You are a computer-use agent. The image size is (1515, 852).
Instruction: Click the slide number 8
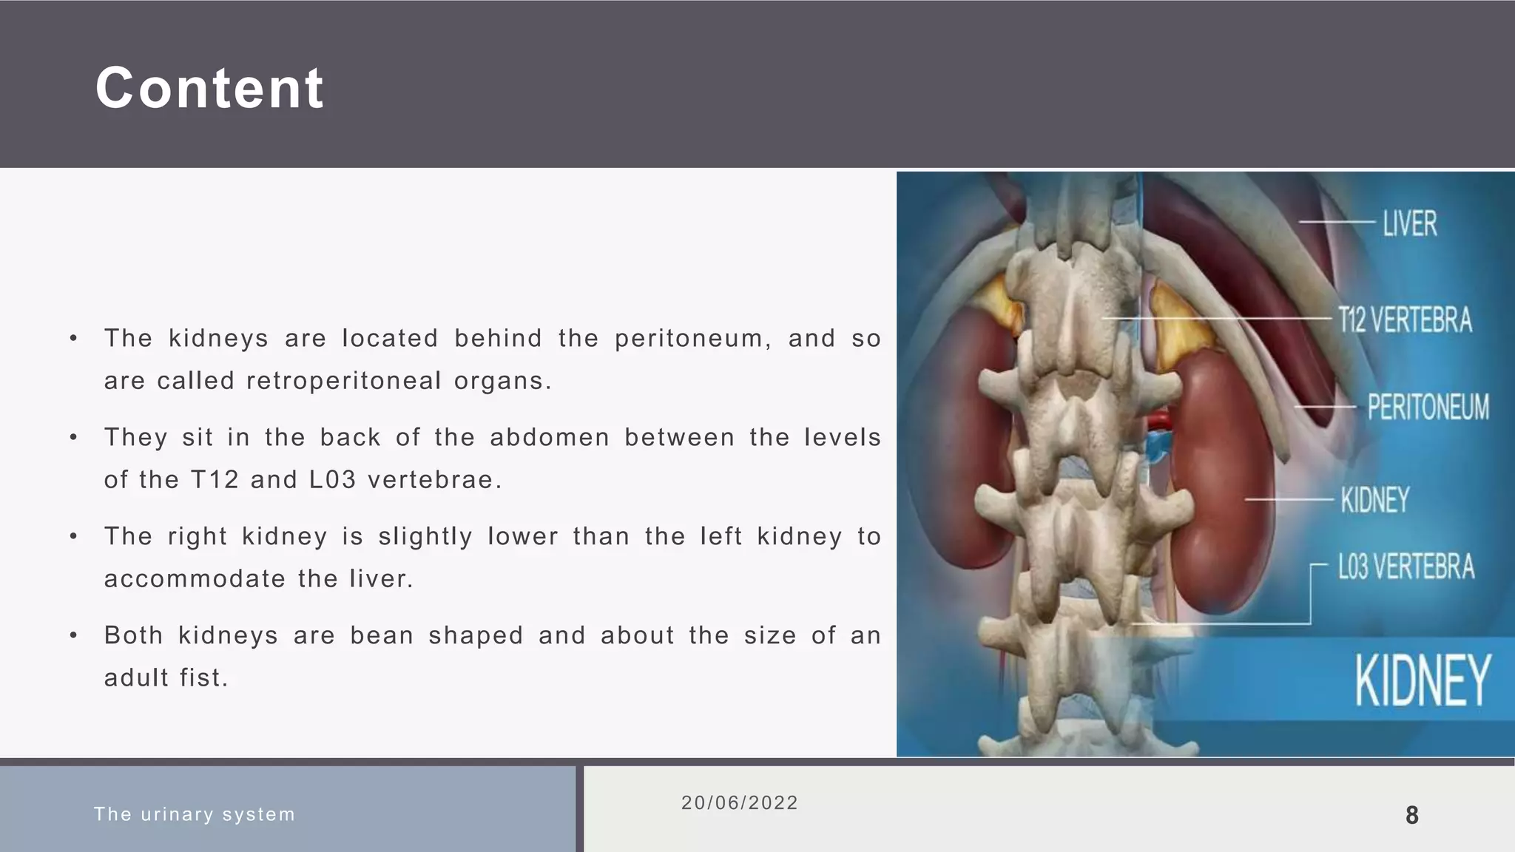[1412, 816]
